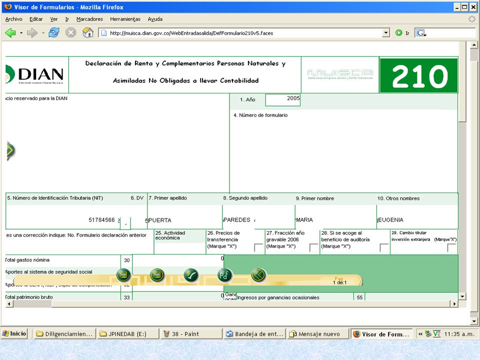Open the Forward button history dropdown arrow
Viewport: 480px width, 360px height.
tap(43, 33)
